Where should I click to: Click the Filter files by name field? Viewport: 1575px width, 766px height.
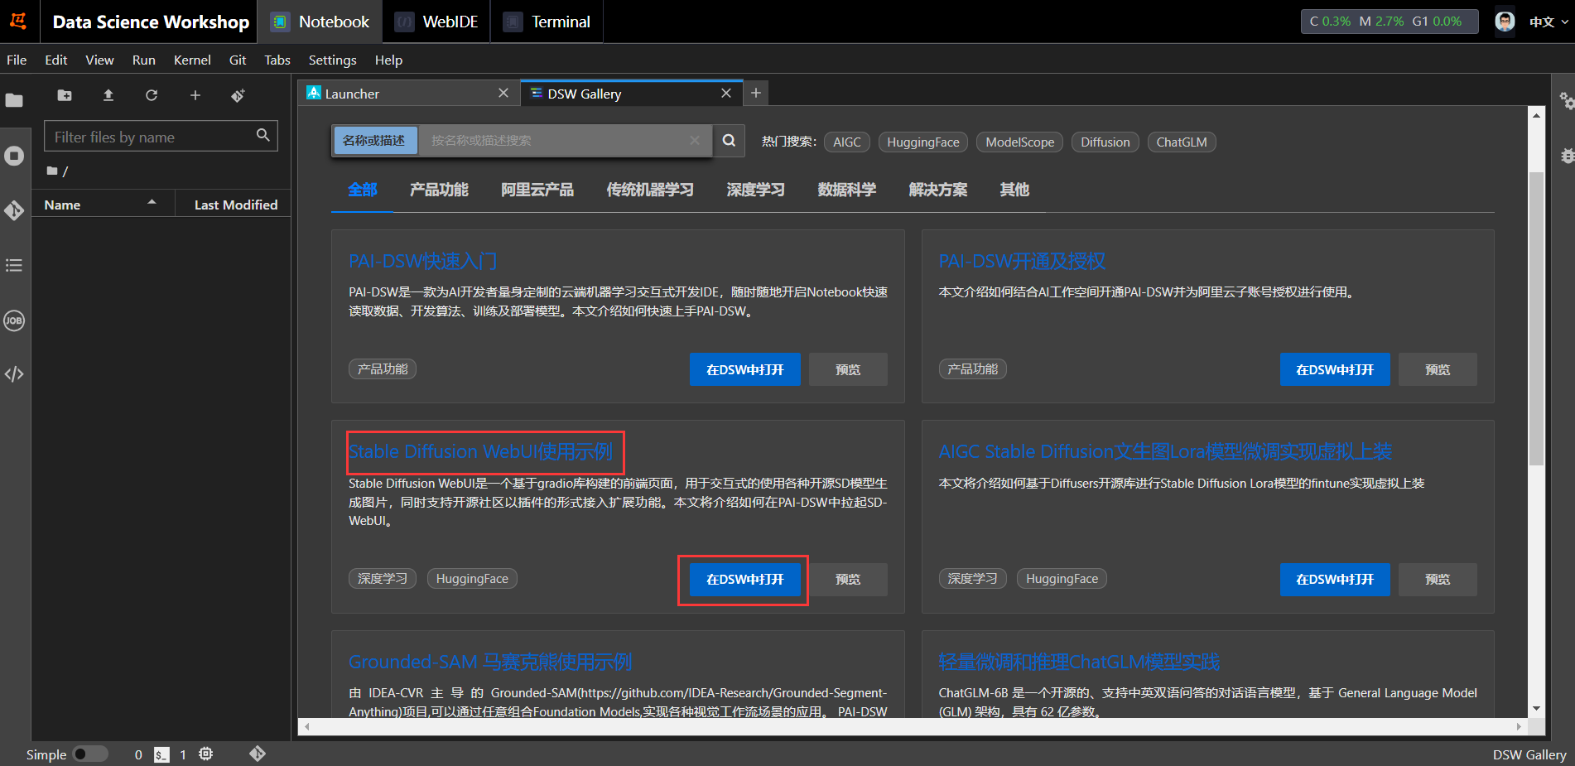point(161,137)
